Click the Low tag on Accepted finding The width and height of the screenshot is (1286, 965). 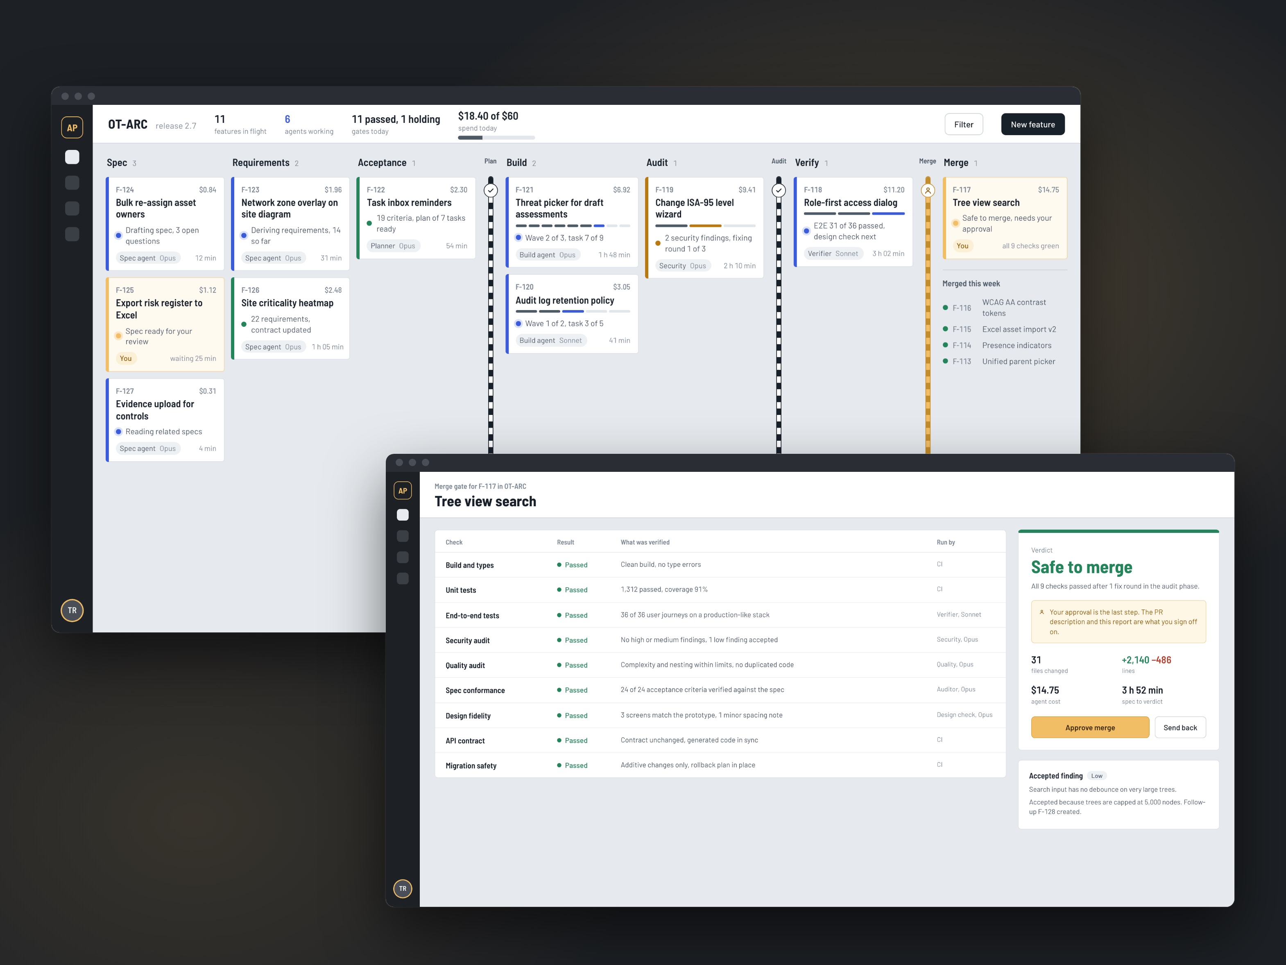tap(1096, 775)
